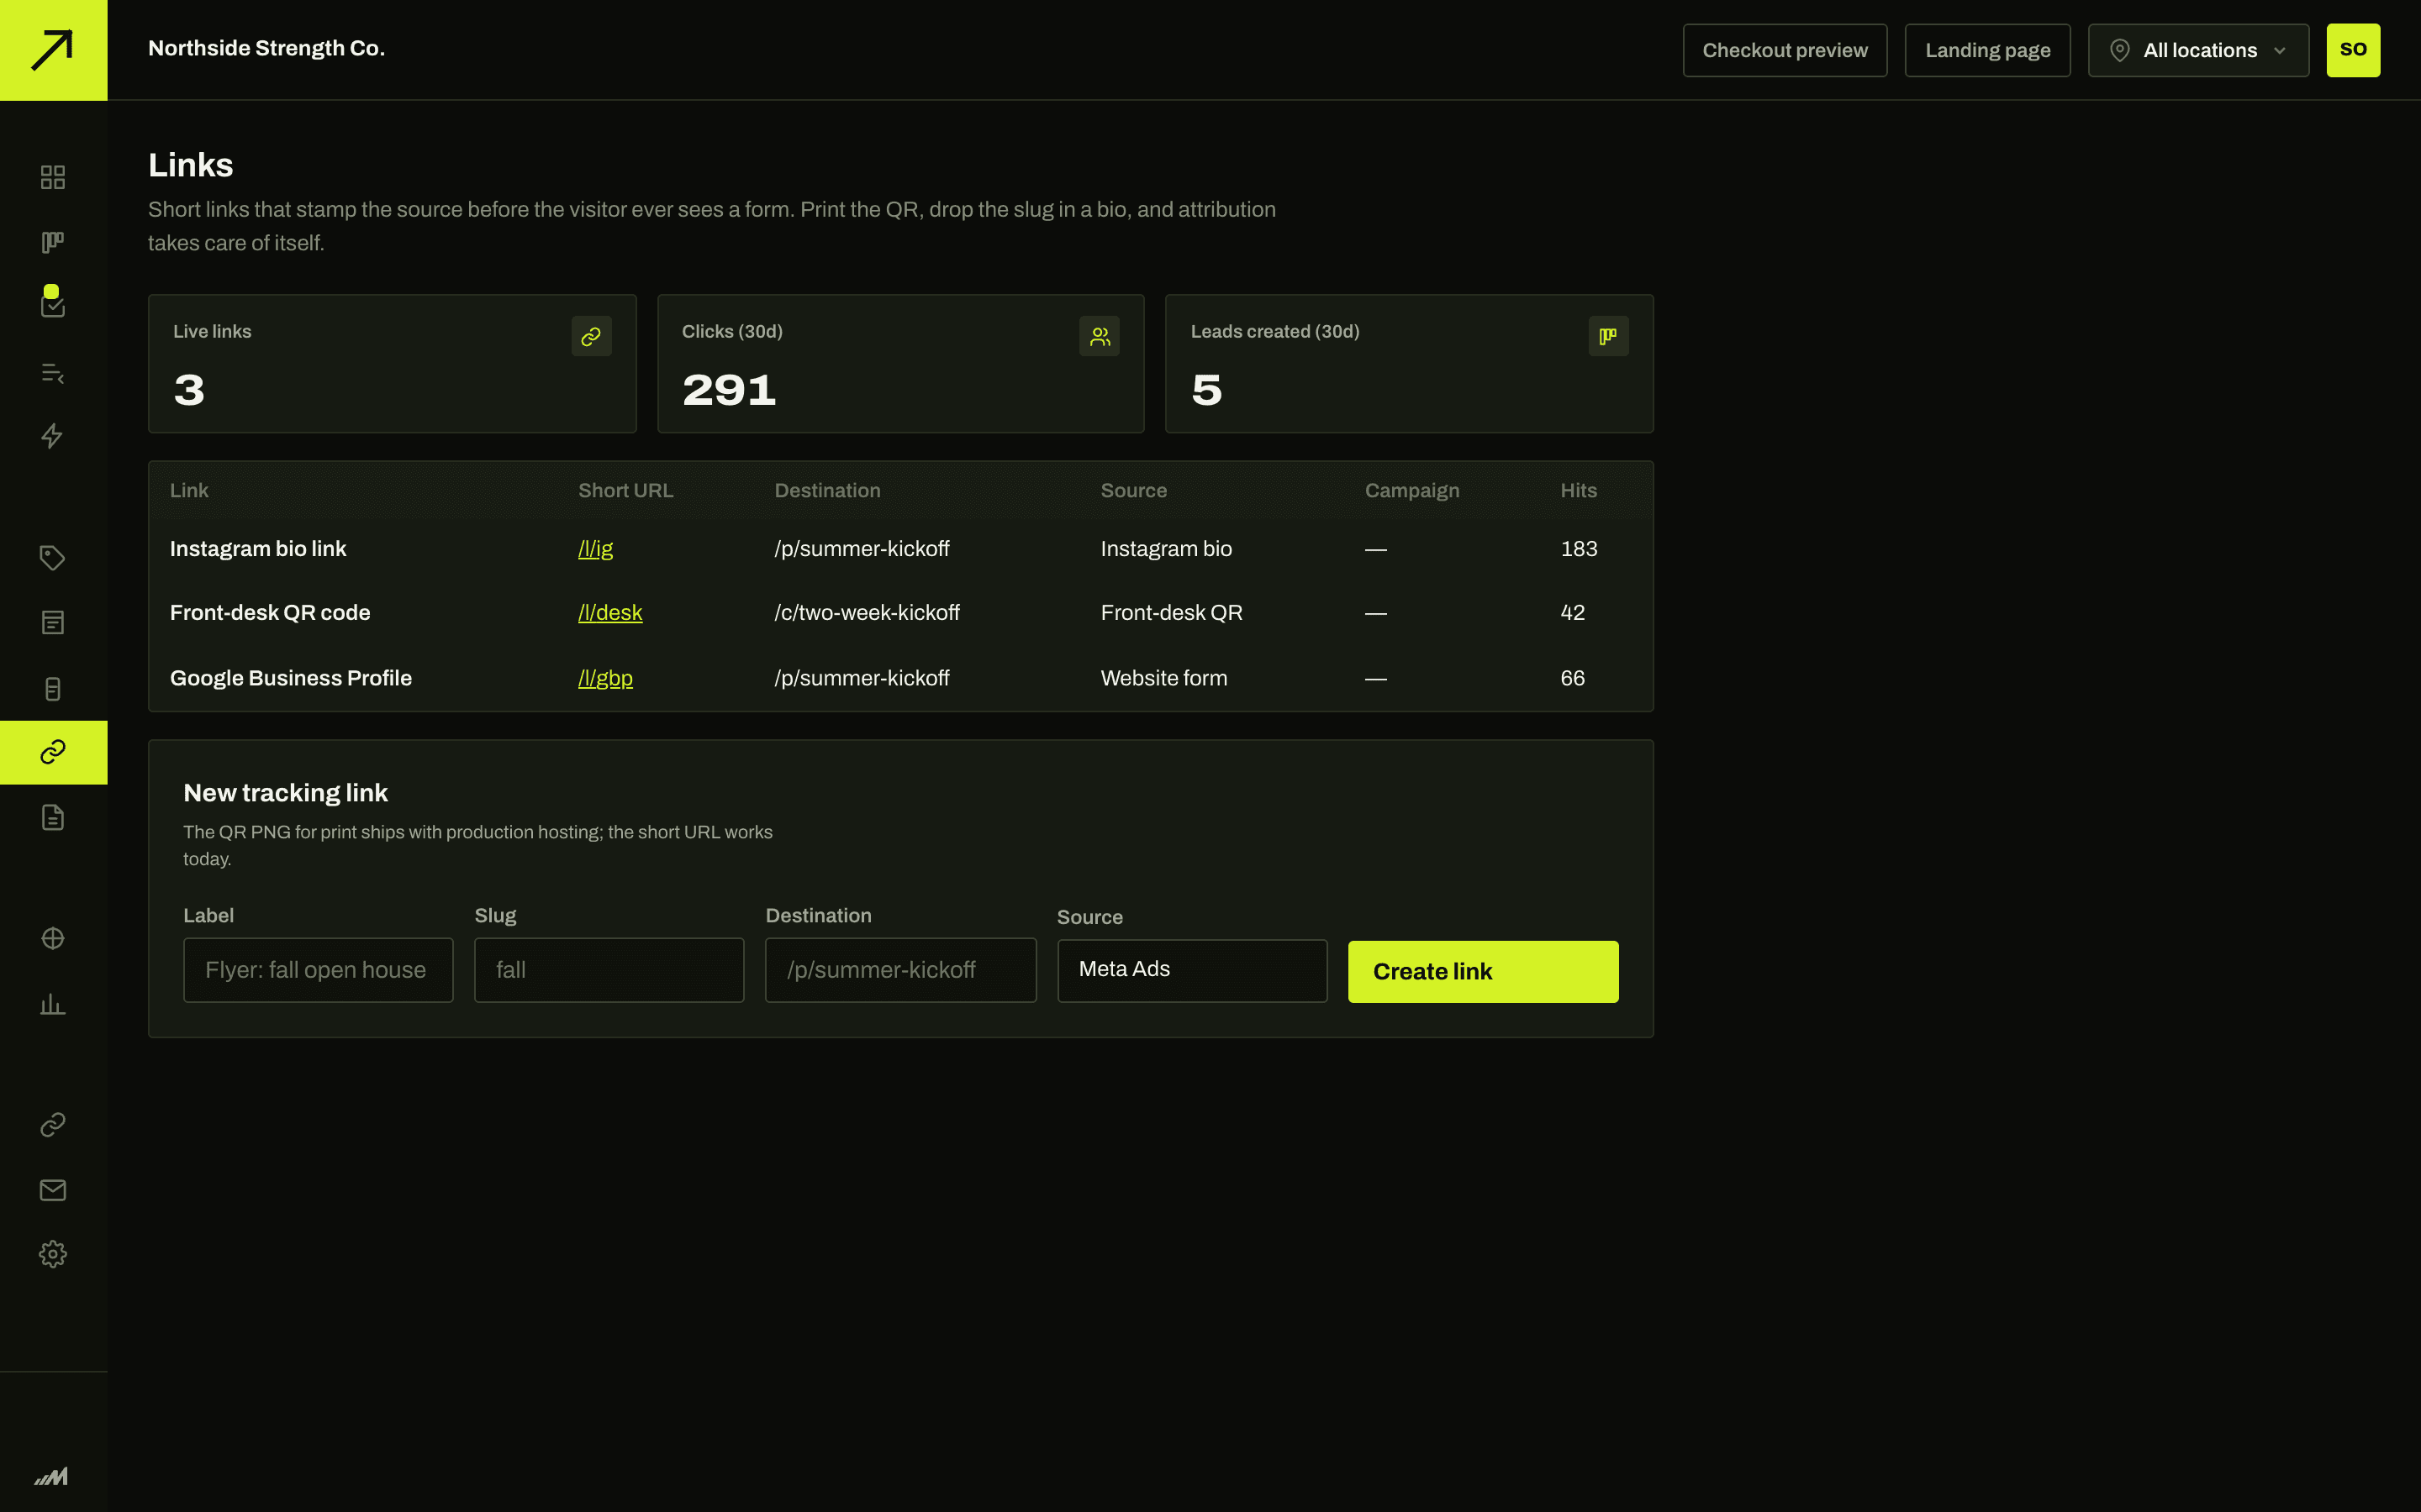The width and height of the screenshot is (2421, 1512).
Task: Open the kanban board icon in sidebar
Action: (x=53, y=242)
